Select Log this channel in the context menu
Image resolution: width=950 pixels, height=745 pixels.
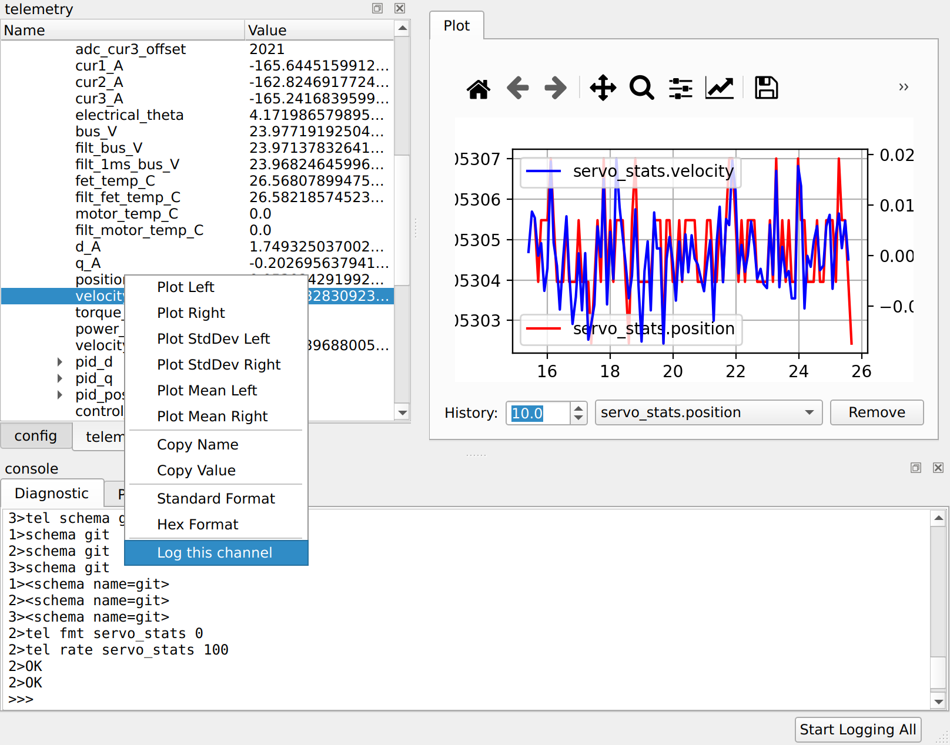coord(215,552)
